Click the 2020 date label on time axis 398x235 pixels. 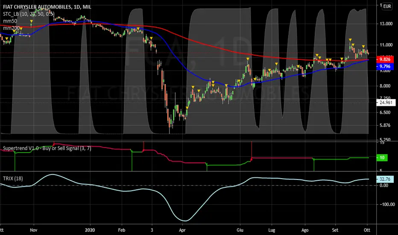coord(90,230)
